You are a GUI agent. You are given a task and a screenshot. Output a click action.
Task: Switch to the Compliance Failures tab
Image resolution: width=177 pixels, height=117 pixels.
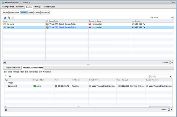tap(12, 68)
